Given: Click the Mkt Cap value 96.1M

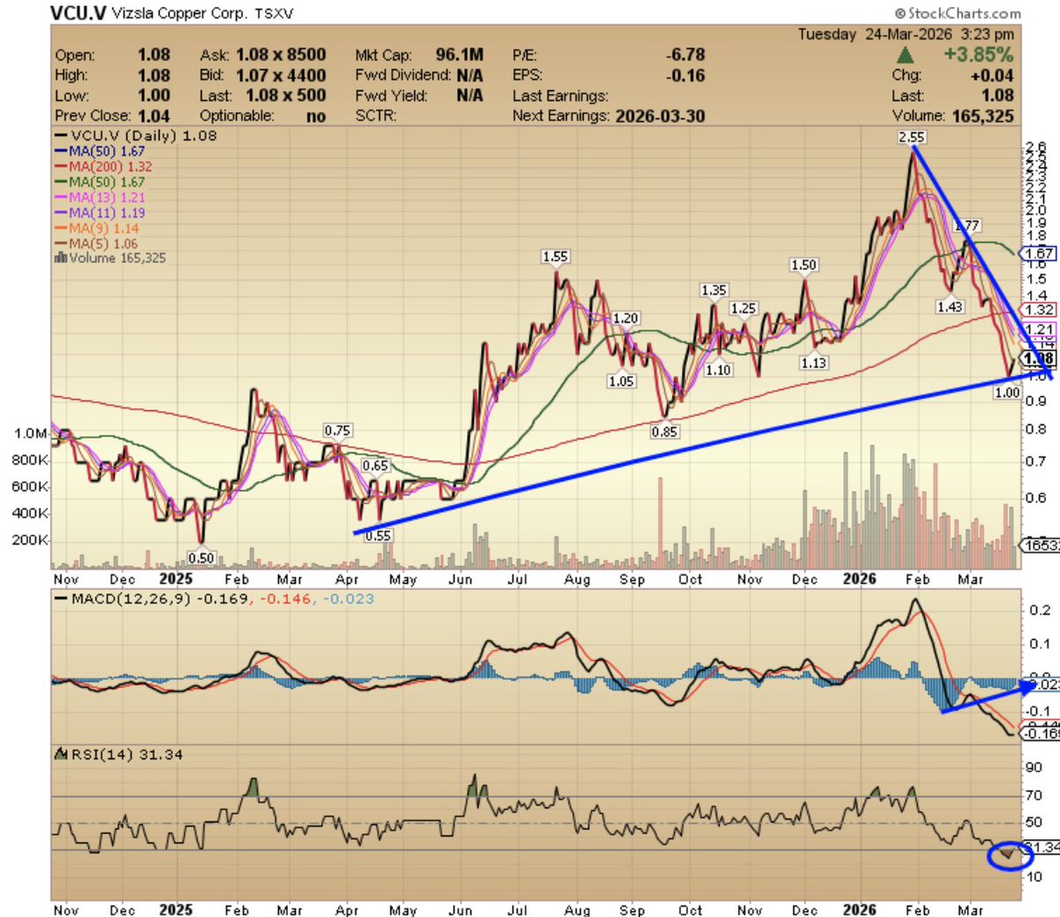Looking at the screenshot, I should point(459,55).
